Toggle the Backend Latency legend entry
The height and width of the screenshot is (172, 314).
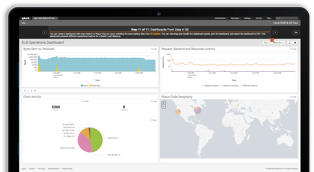point(249,85)
